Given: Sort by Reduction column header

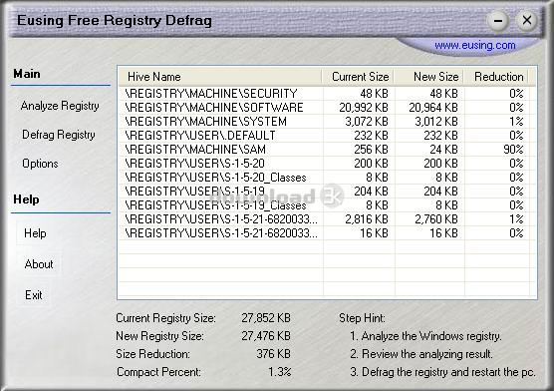Looking at the screenshot, I should [x=496, y=77].
